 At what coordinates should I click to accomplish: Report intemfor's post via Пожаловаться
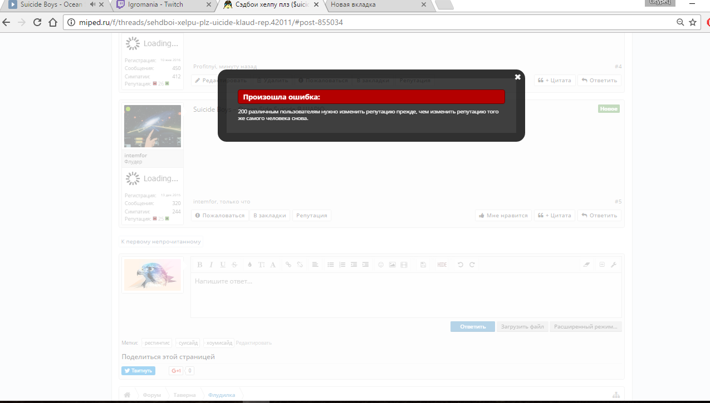click(x=219, y=215)
